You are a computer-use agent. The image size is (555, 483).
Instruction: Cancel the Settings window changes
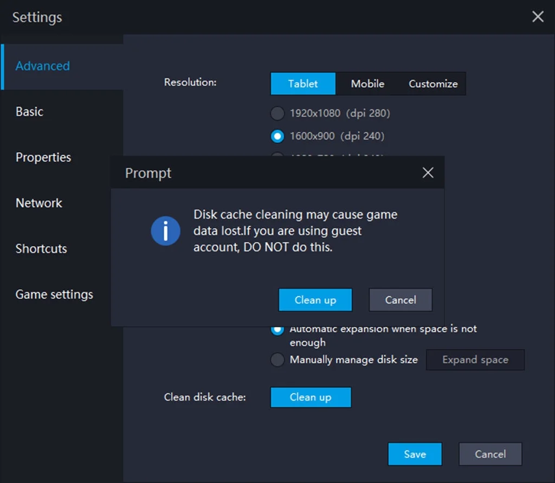pyautogui.click(x=490, y=454)
